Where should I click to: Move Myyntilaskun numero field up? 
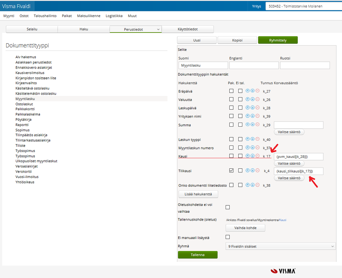click(x=248, y=148)
